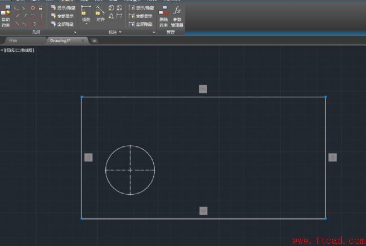Select the Diameter dimensional constraint icon
This screenshot has width=366, height=246.
[x=119, y=8]
